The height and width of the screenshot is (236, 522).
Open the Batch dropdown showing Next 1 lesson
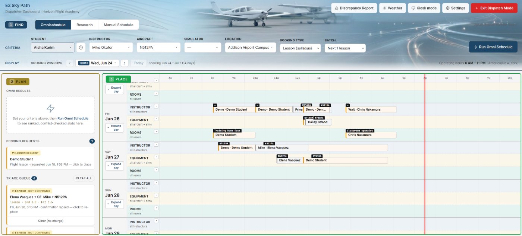(345, 48)
